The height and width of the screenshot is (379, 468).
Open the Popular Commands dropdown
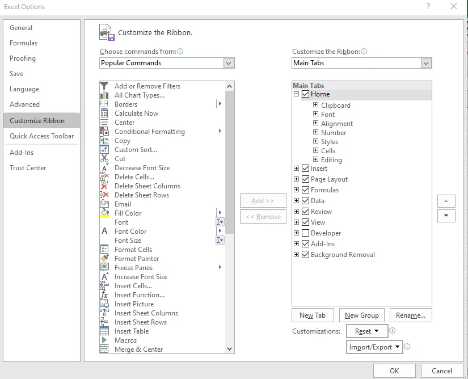(229, 63)
